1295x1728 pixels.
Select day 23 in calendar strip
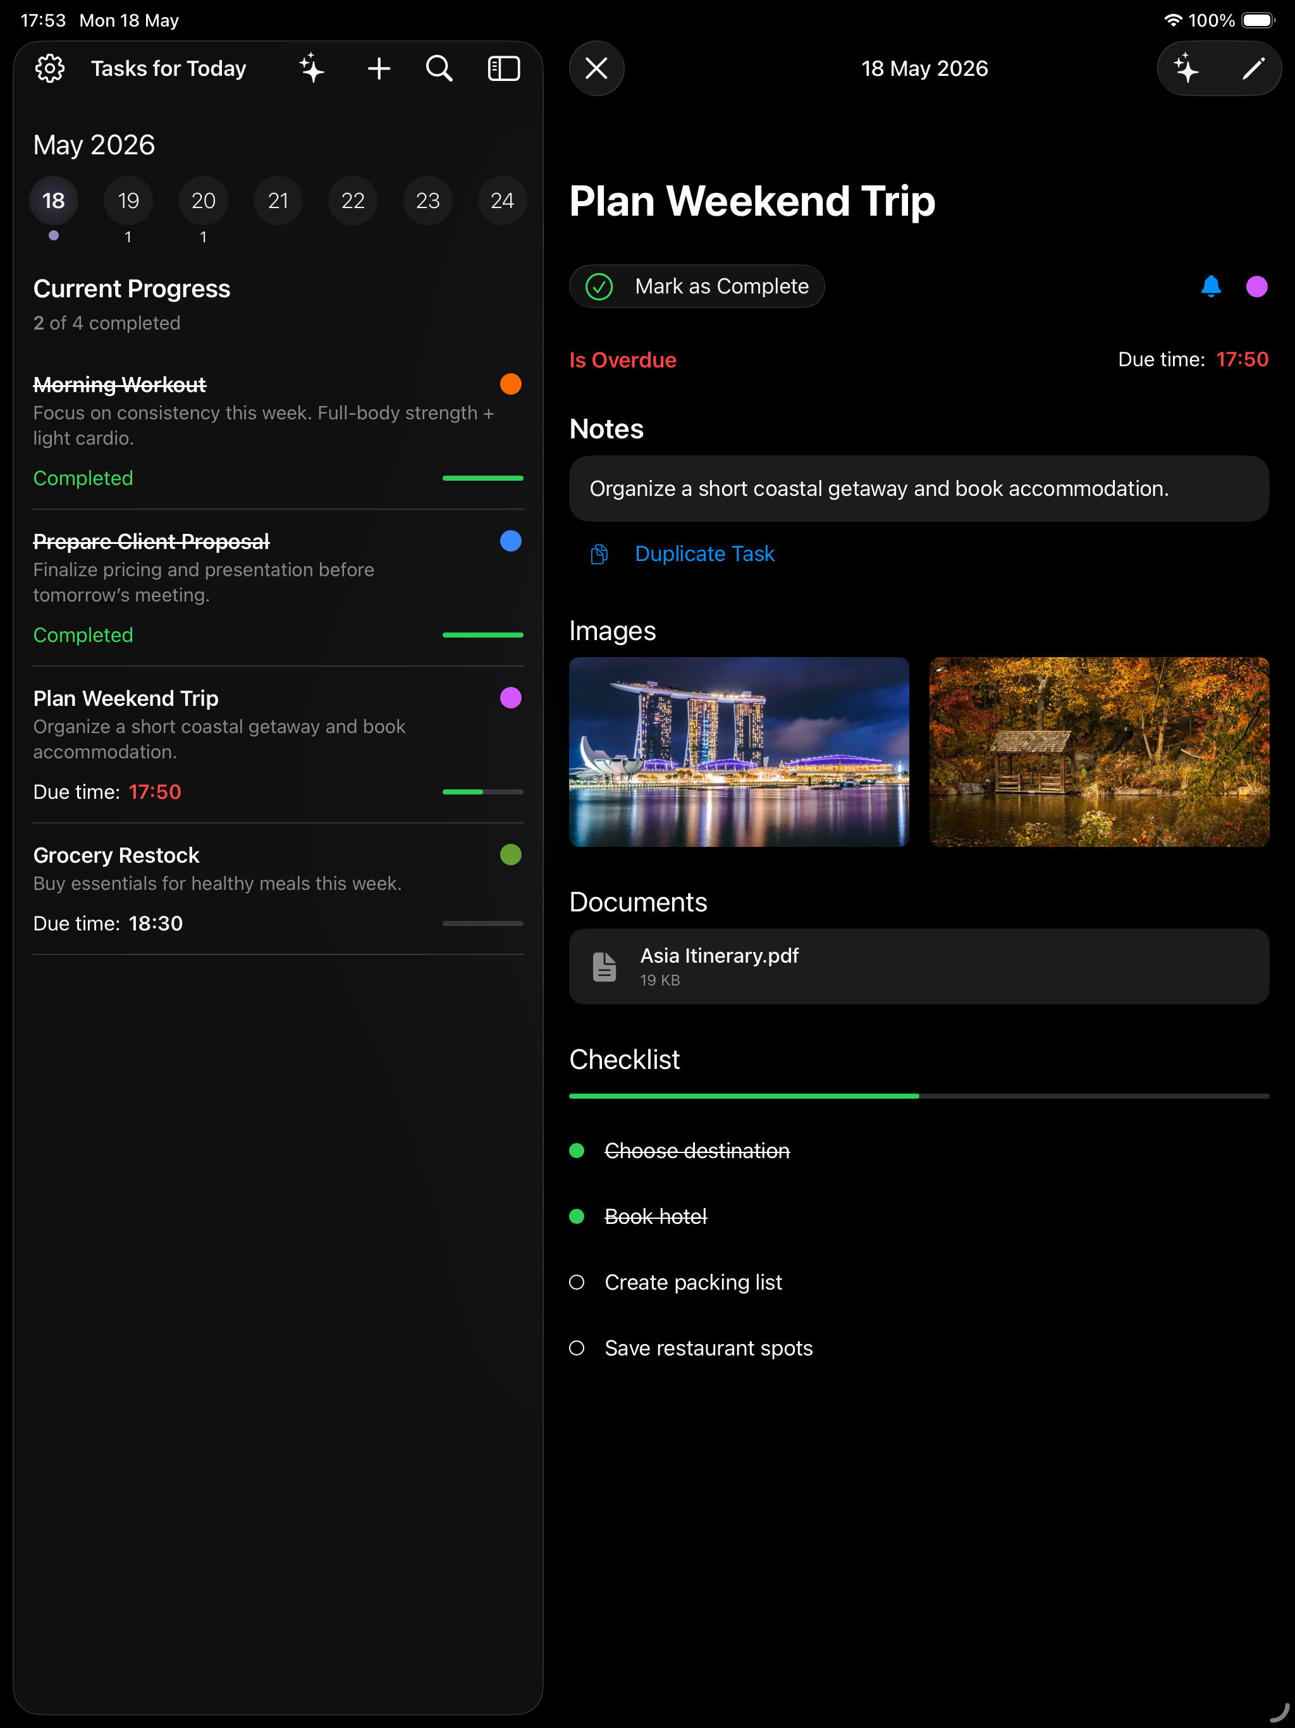point(428,201)
